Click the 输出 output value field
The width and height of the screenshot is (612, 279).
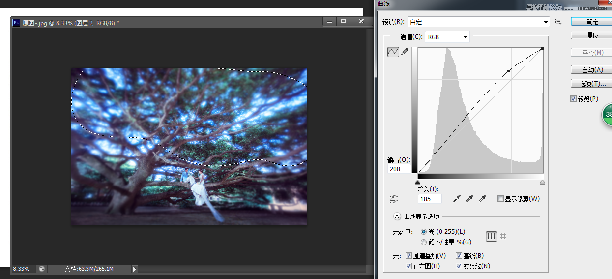pyautogui.click(x=399, y=169)
